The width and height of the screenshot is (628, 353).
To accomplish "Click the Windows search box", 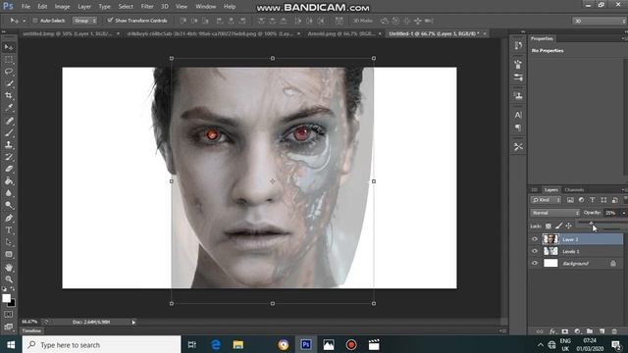I will [102, 344].
